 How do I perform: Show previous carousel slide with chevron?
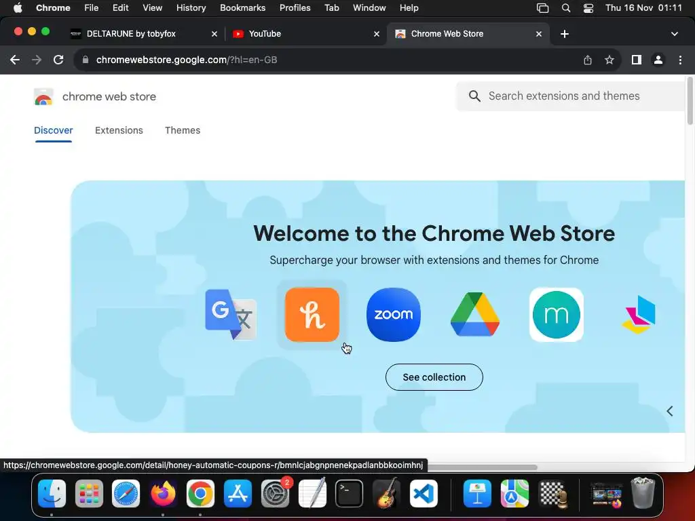click(670, 411)
